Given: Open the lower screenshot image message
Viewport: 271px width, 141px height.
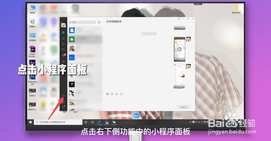Looking at the screenshot, I should coord(179,76).
